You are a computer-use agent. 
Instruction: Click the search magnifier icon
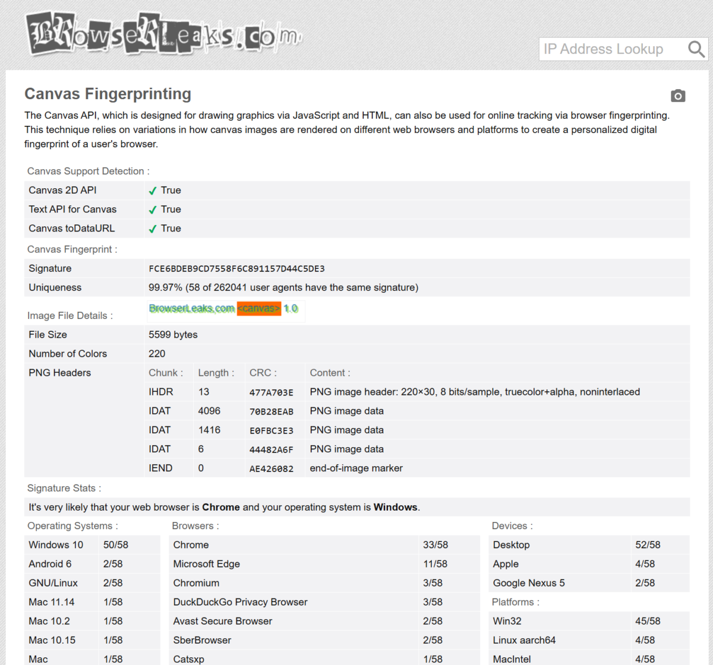pyautogui.click(x=696, y=49)
